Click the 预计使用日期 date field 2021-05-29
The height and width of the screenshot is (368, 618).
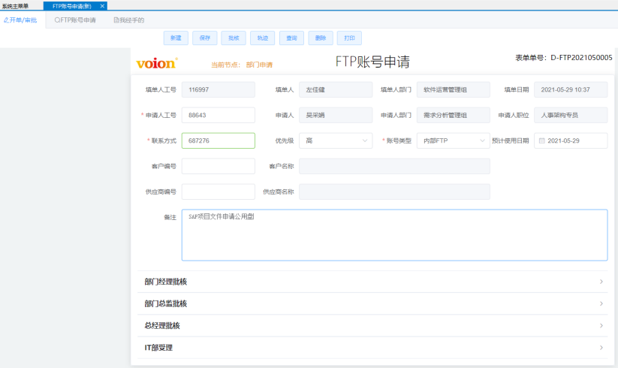[x=571, y=140]
